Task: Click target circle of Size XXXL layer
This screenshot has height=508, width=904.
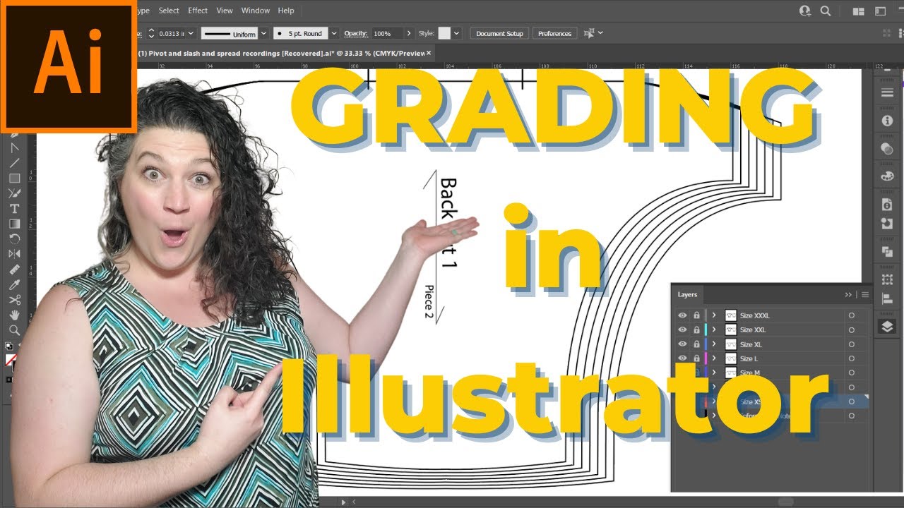Action: (852, 315)
